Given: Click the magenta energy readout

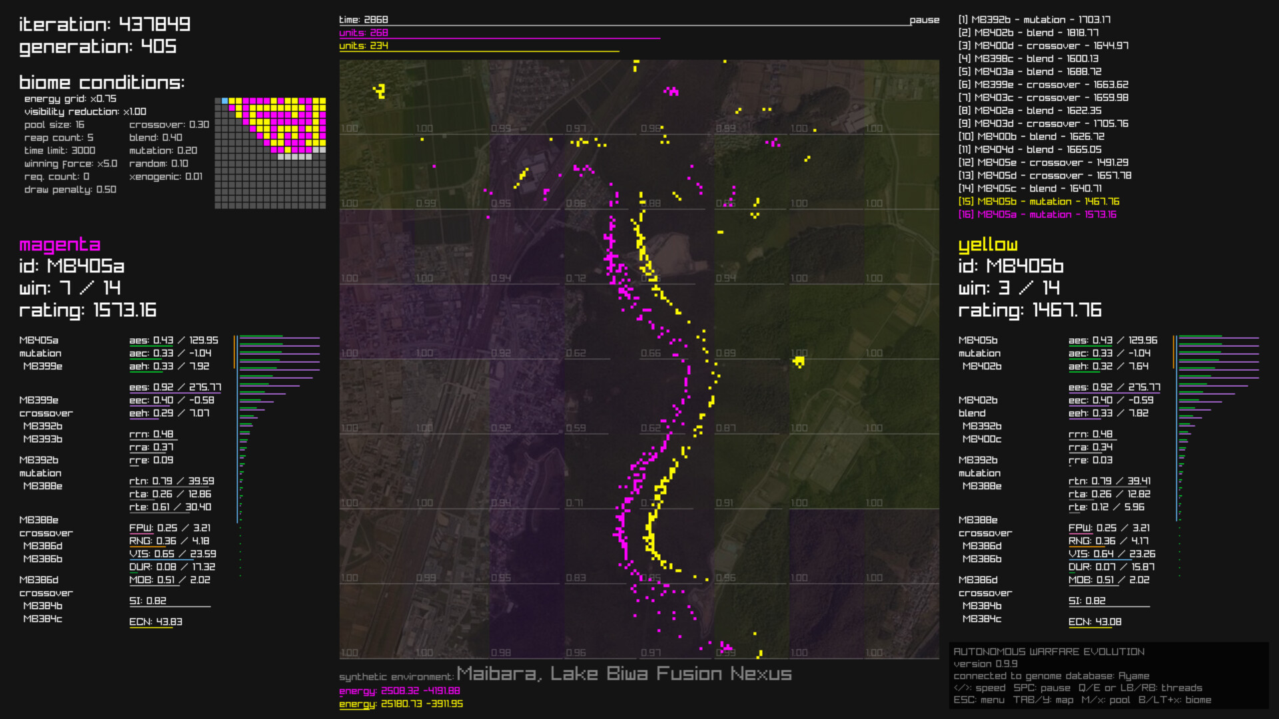Looking at the screenshot, I should point(400,691).
